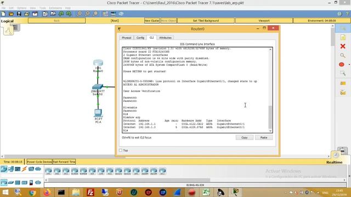Open a file using the folder icon
This screenshot has width=351, height=197.
tap(11, 14)
